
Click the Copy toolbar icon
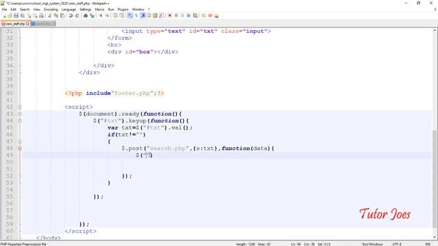[x=56, y=16]
